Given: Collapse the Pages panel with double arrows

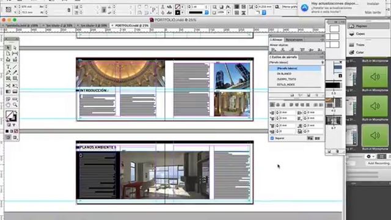Looking at the screenshot, I should (x=335, y=22).
